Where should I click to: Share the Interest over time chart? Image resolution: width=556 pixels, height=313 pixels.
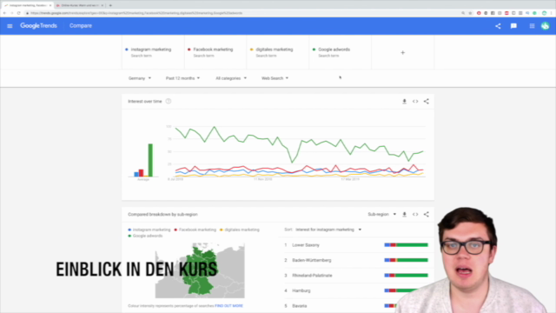coord(427,101)
